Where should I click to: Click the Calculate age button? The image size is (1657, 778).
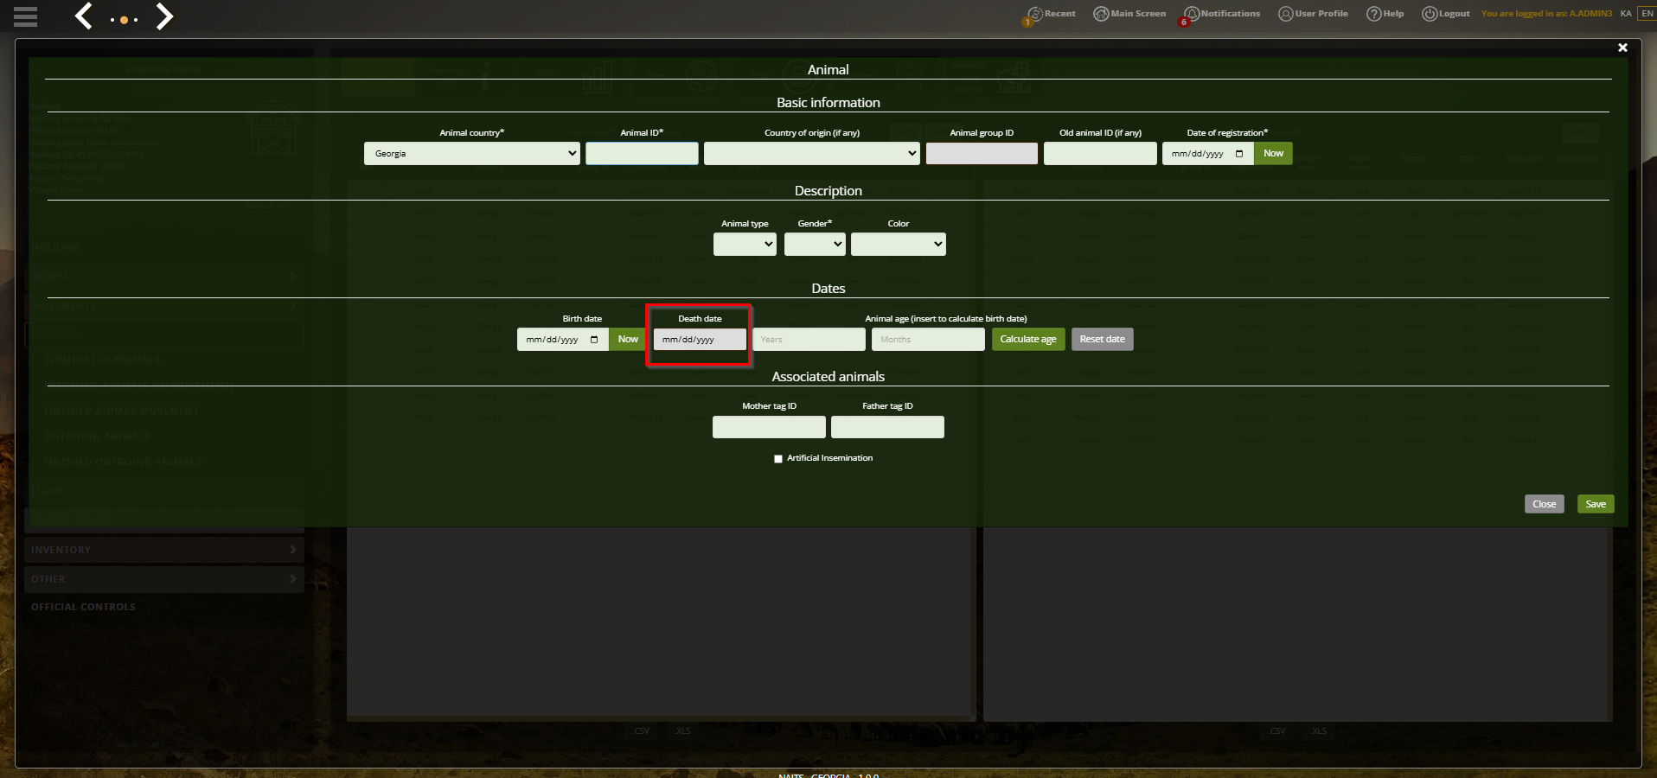[x=1028, y=340]
